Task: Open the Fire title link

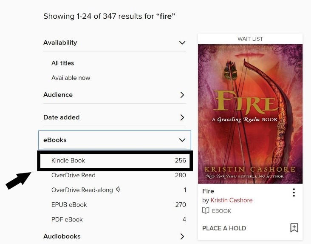Action: (208, 191)
